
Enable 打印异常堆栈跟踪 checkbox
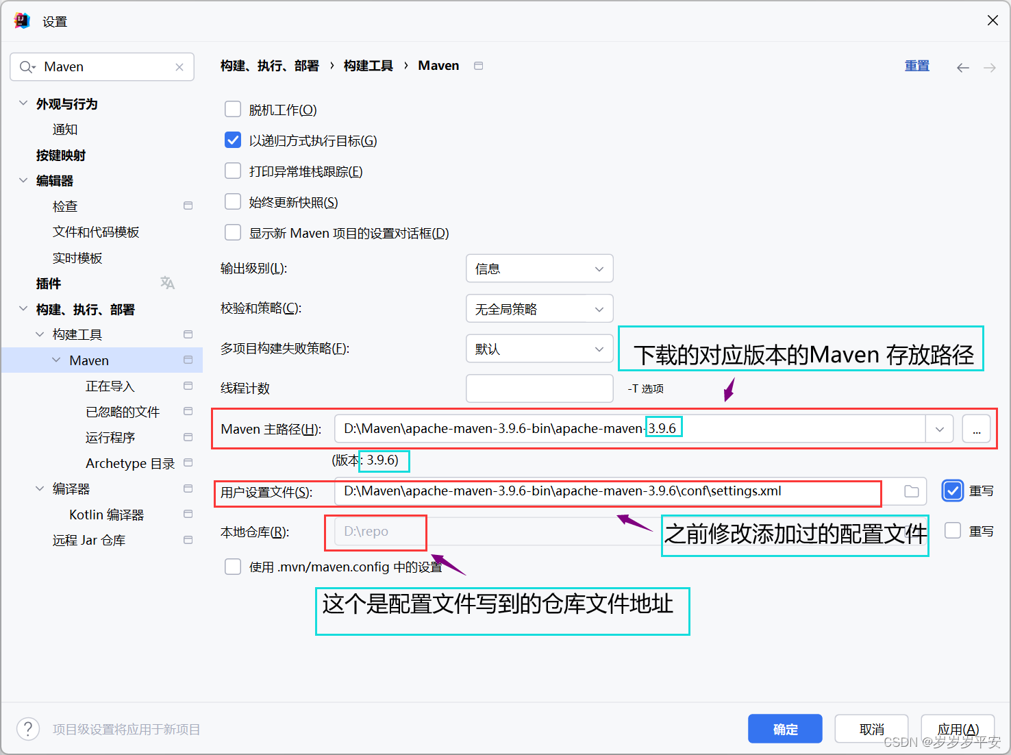tap(233, 171)
